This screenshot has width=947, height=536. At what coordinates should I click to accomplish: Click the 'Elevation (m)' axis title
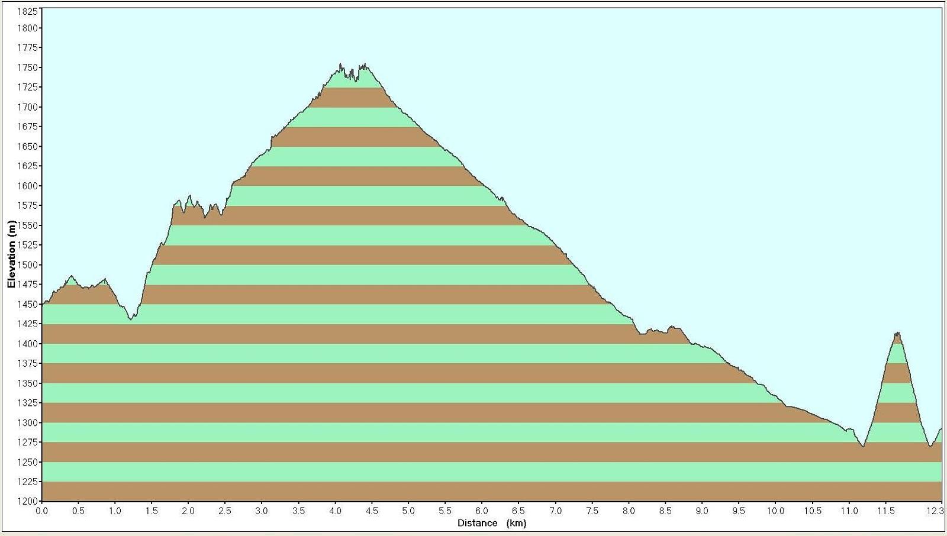(x=11, y=254)
